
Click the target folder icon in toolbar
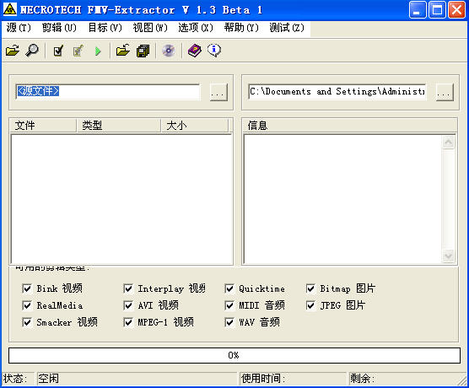coord(123,51)
